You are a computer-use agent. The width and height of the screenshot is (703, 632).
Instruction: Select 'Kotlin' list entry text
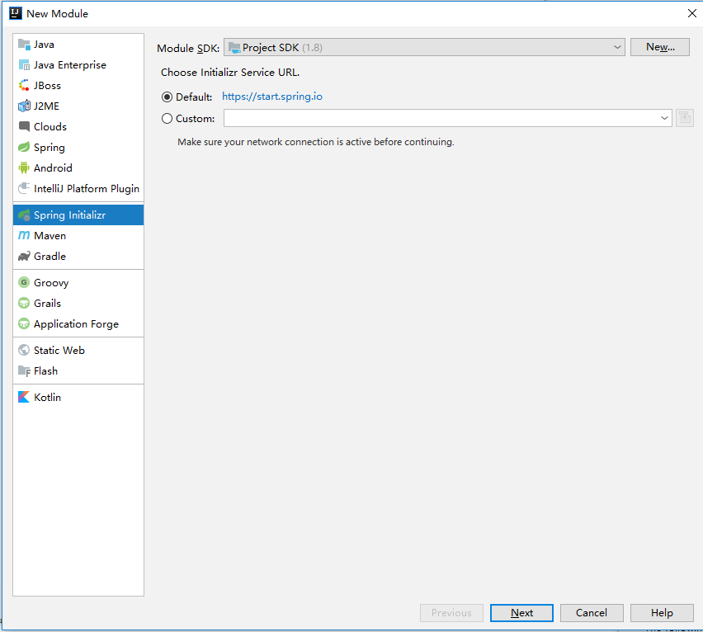47,398
